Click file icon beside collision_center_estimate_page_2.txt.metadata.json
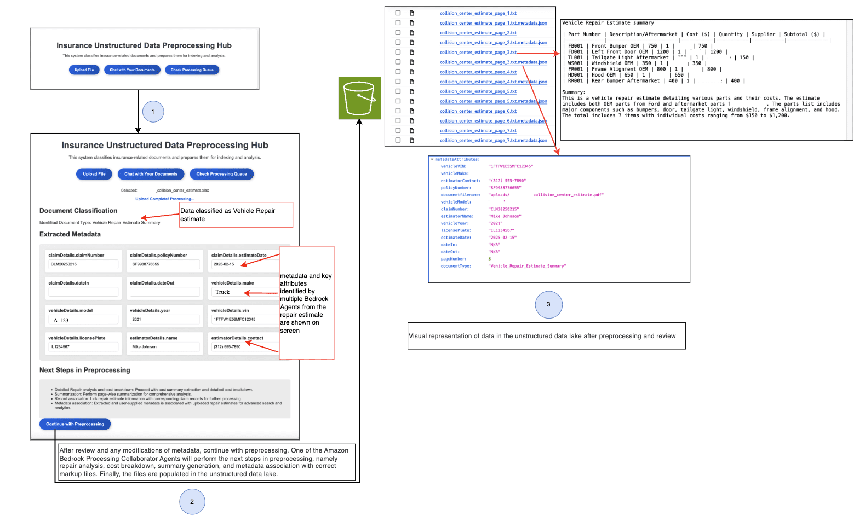 click(x=412, y=43)
